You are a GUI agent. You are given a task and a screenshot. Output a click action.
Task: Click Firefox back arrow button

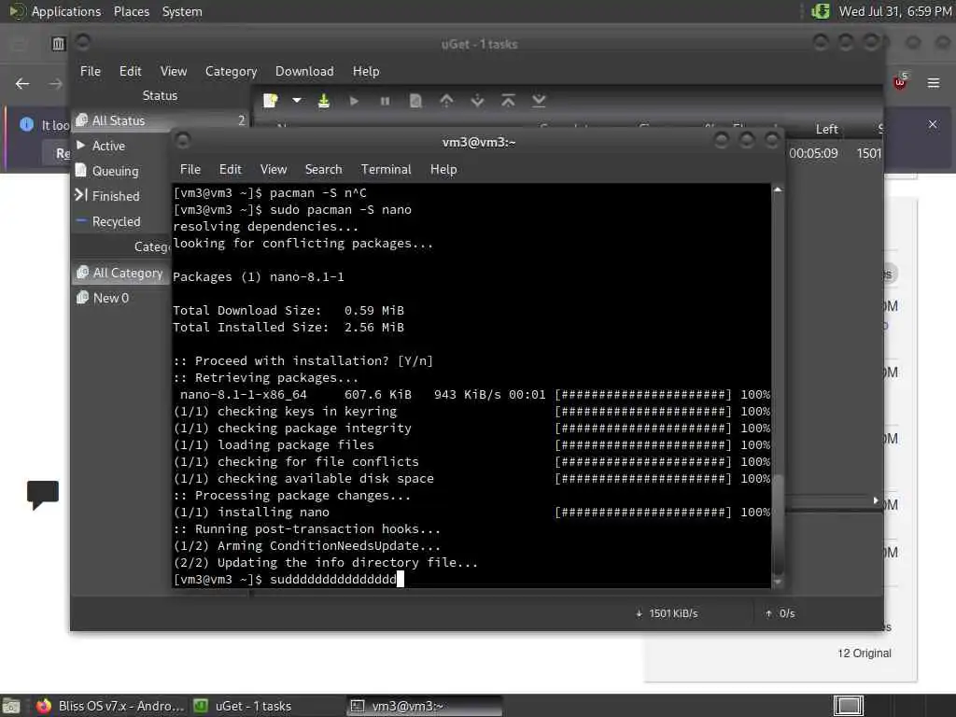(x=22, y=83)
